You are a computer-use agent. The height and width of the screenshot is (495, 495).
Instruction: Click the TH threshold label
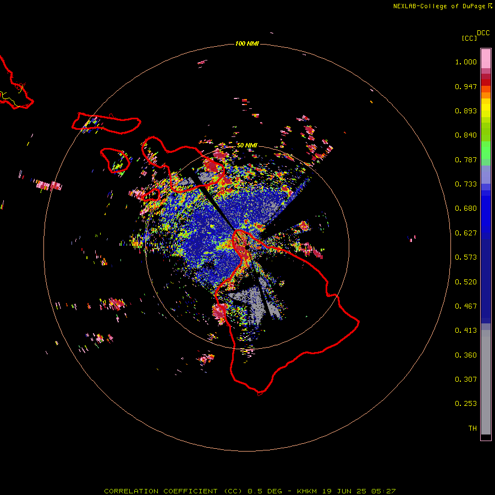[x=472, y=428]
